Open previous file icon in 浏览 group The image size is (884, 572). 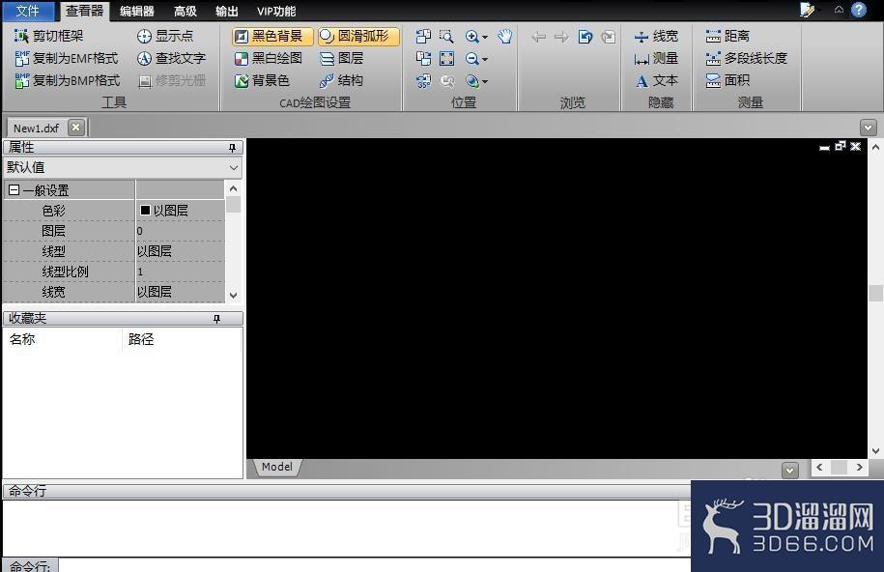[585, 38]
